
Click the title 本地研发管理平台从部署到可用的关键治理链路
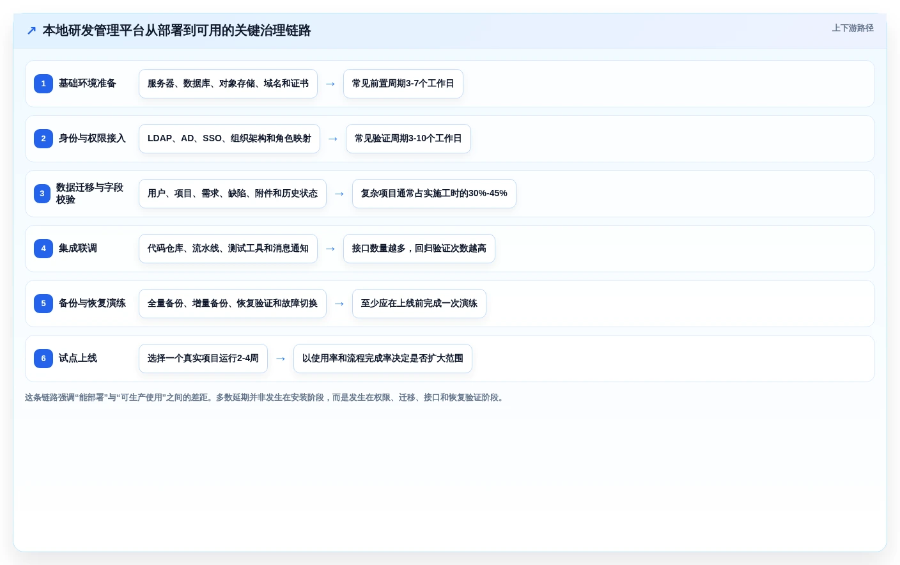(x=177, y=31)
